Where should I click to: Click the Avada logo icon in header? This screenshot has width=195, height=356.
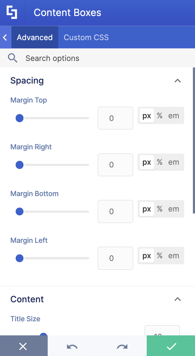click(12, 12)
